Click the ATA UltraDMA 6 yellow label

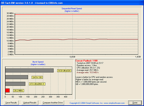[37, 84]
